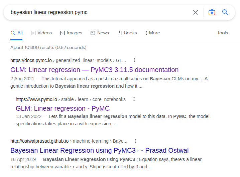Switch to the Images tab

[71, 33]
